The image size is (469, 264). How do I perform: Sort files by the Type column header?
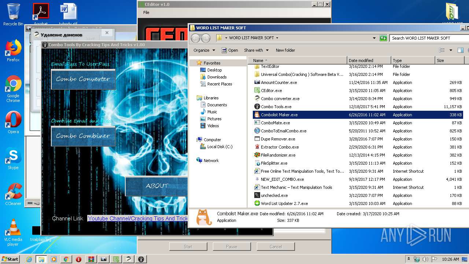(413, 60)
